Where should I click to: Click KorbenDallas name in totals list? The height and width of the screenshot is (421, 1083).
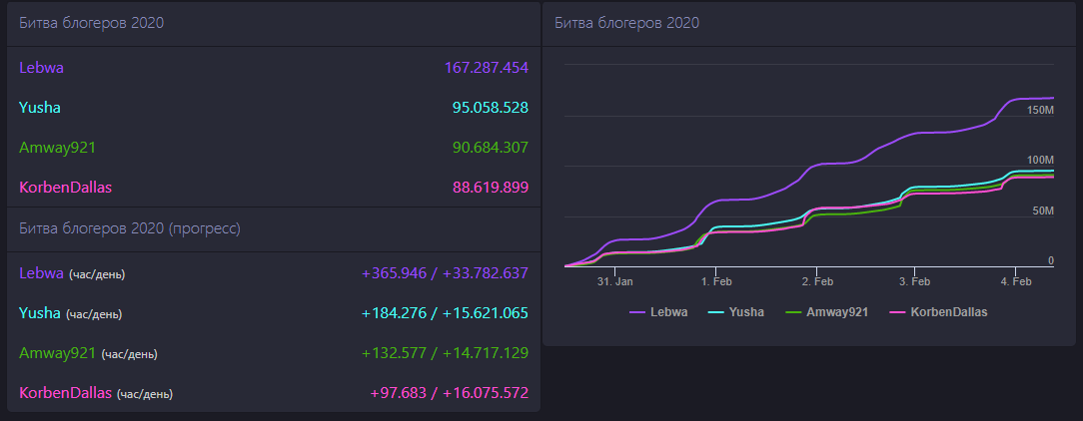pos(66,187)
